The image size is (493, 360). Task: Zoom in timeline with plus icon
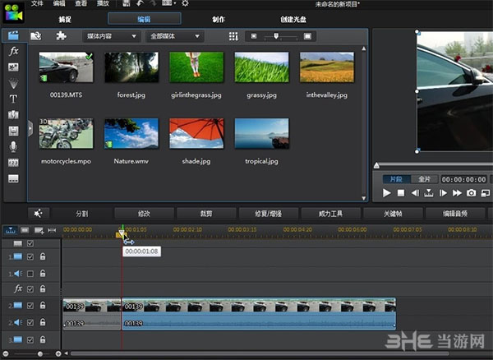(58, 353)
